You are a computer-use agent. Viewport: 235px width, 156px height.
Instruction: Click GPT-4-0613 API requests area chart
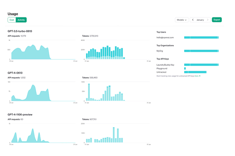pyautogui.click(x=42, y=92)
